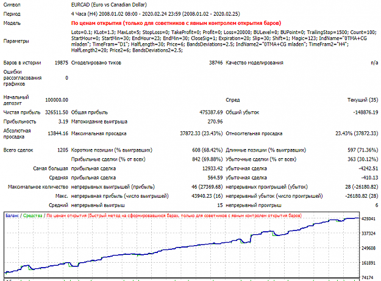This screenshot has height=281, width=381.
Task: Click the chart axis value 249608
Action: tap(368, 248)
